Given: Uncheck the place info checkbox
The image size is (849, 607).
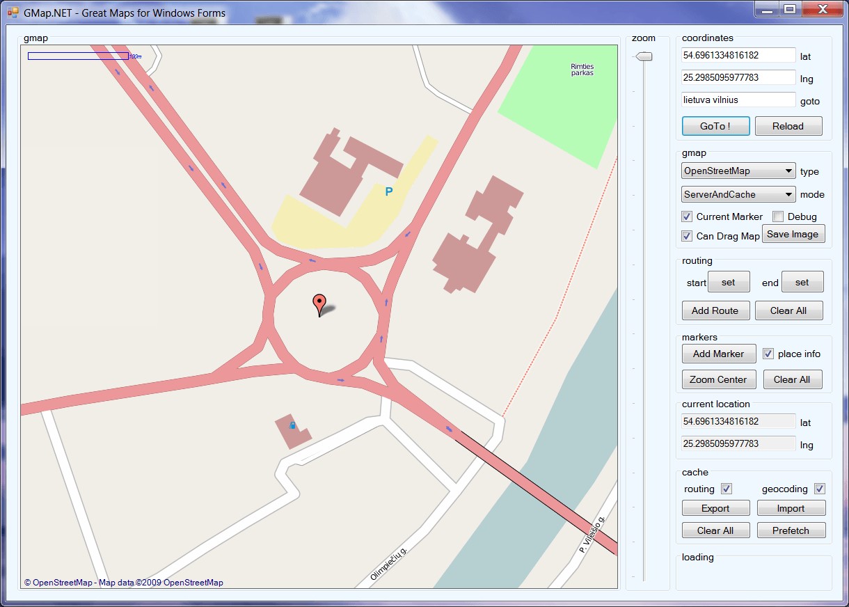Looking at the screenshot, I should click(768, 354).
